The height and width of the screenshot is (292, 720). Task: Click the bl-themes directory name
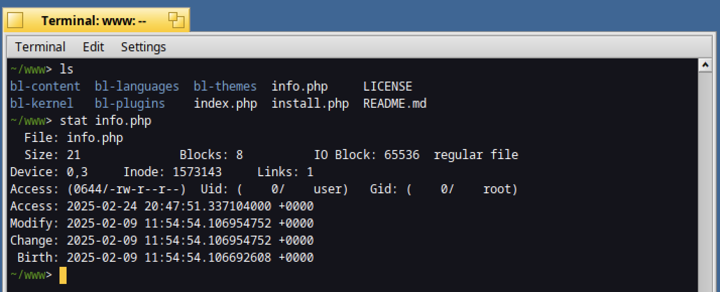[x=225, y=87]
